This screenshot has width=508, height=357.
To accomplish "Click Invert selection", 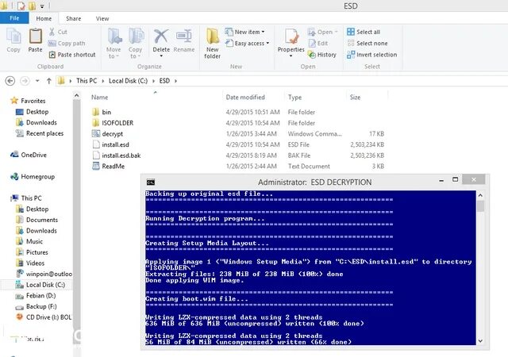I will coord(372,55).
